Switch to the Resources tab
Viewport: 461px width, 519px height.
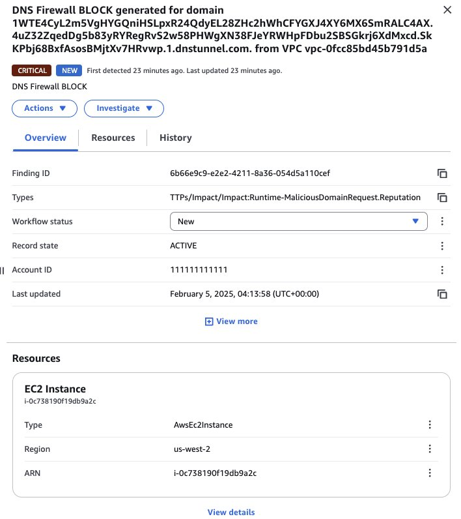pyautogui.click(x=113, y=138)
